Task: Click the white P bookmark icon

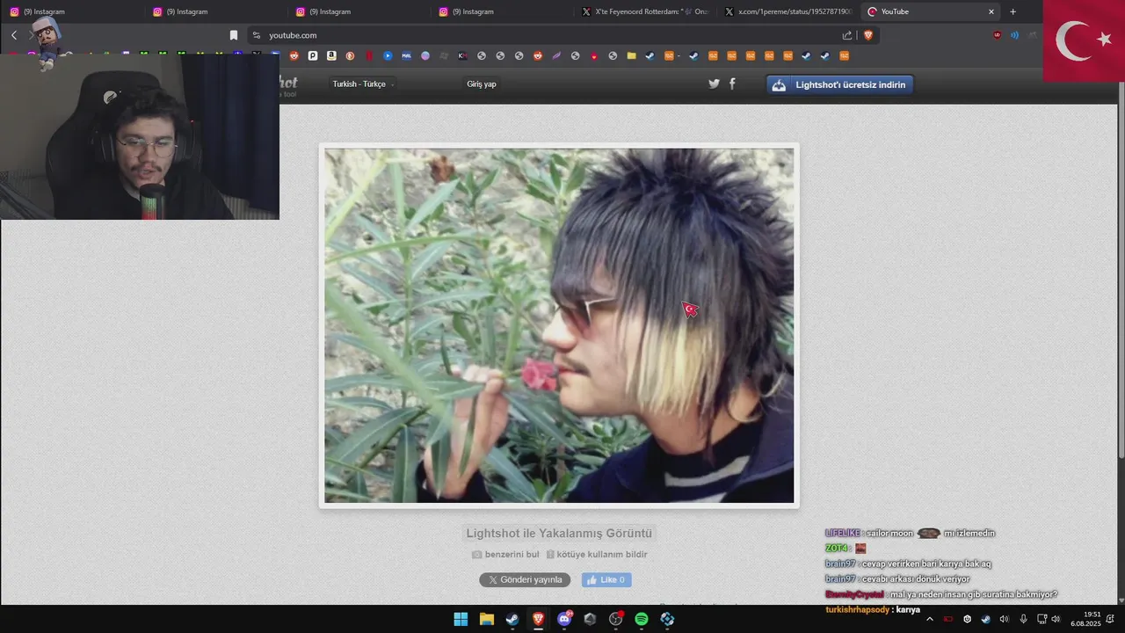Action: coord(313,55)
